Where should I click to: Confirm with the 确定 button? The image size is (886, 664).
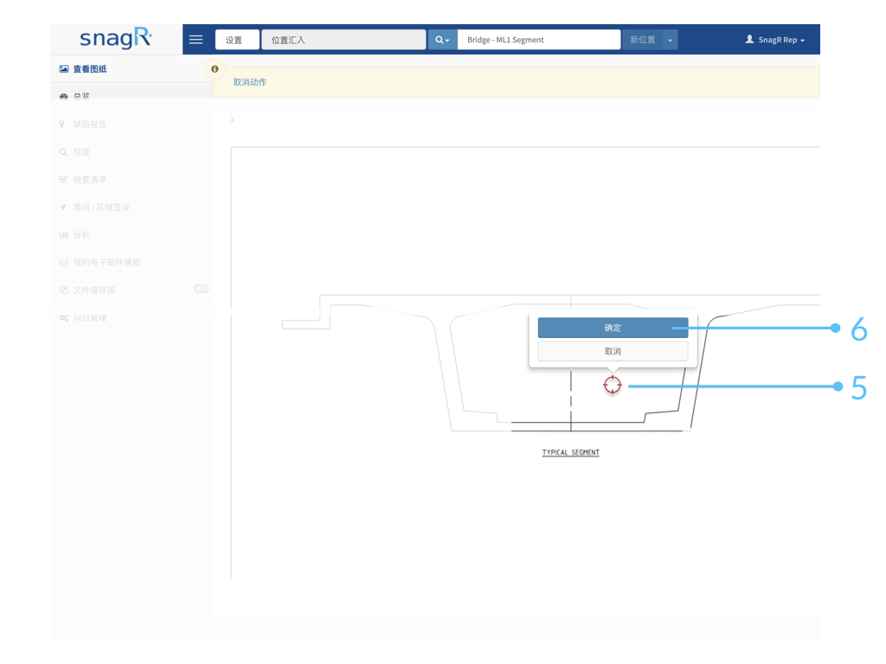[x=613, y=328]
